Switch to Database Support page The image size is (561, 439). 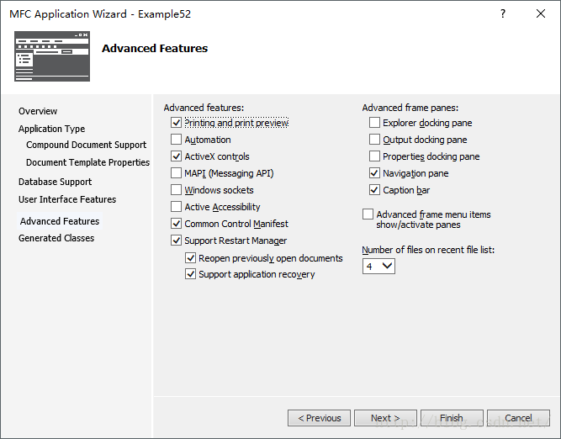pos(56,182)
